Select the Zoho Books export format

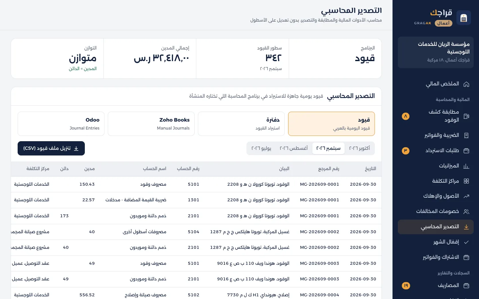(x=151, y=124)
